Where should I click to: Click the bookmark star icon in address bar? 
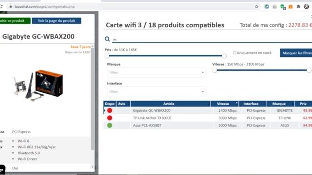click(x=256, y=6)
